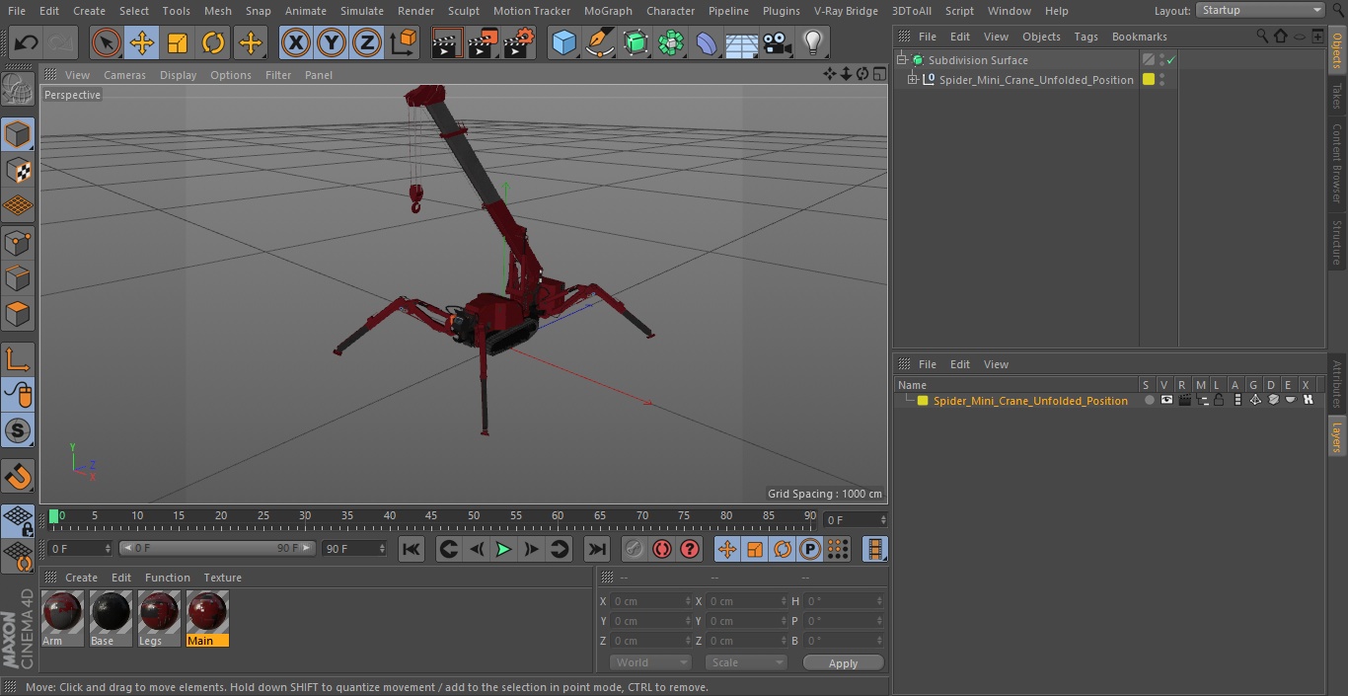1348x696 pixels.
Task: Add a Cube primitive object
Action: 563,42
